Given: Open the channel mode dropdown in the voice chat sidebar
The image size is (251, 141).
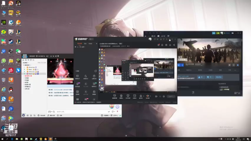Looking at the screenshot, I should tap(26, 63).
